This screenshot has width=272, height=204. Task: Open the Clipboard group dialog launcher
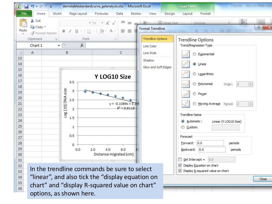coord(56,39)
